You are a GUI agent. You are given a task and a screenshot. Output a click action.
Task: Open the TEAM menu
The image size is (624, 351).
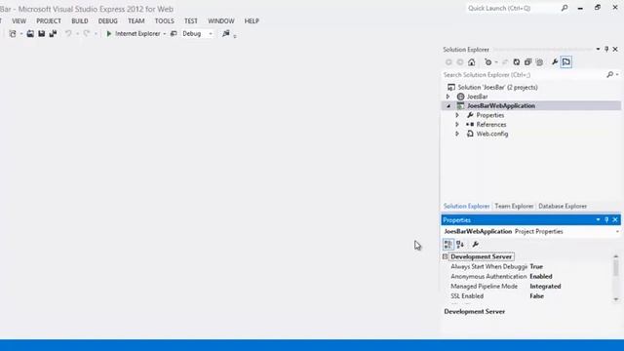pos(136,21)
